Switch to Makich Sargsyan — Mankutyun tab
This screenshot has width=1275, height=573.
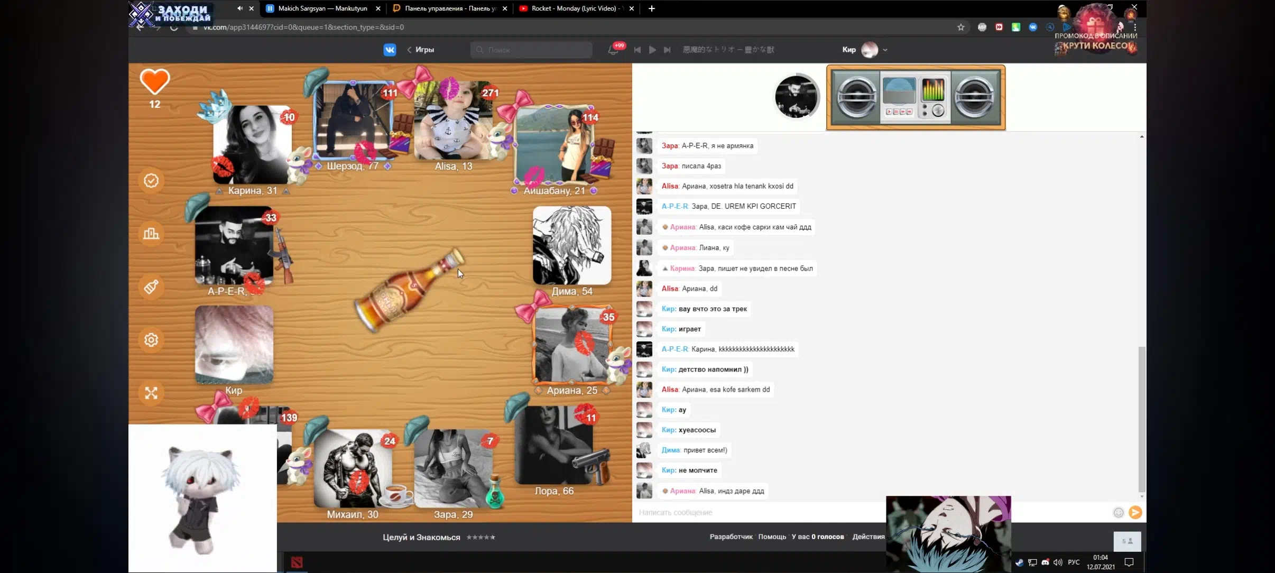(x=322, y=8)
